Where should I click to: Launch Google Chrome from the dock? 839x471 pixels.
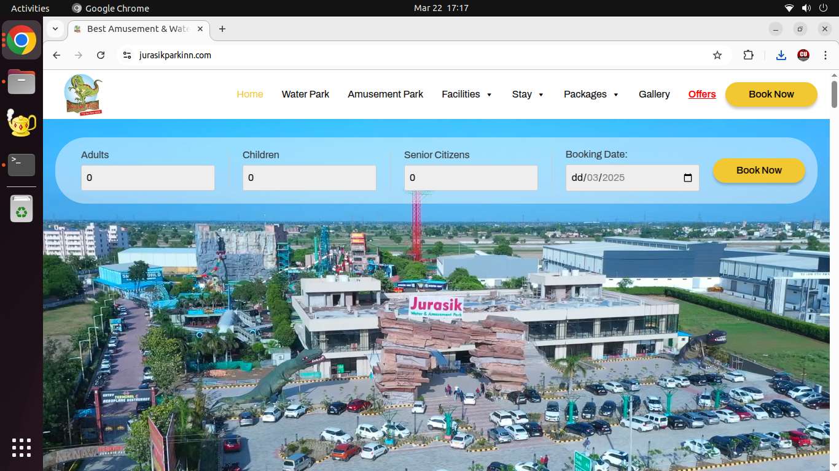pos(21,40)
